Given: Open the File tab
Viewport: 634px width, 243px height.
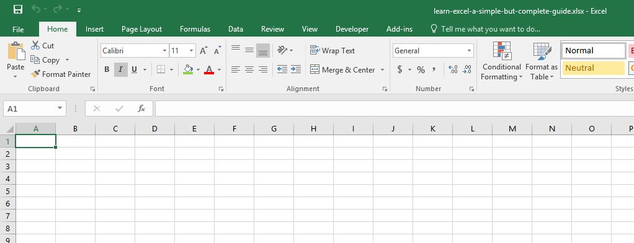Looking at the screenshot, I should [x=18, y=29].
